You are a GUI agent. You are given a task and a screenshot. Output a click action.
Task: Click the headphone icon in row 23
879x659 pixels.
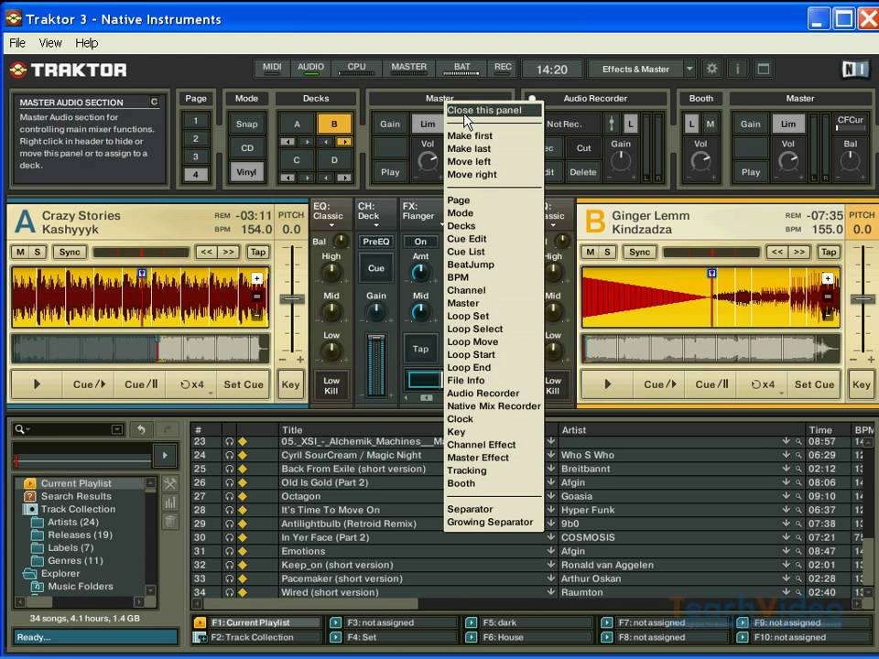click(x=229, y=441)
